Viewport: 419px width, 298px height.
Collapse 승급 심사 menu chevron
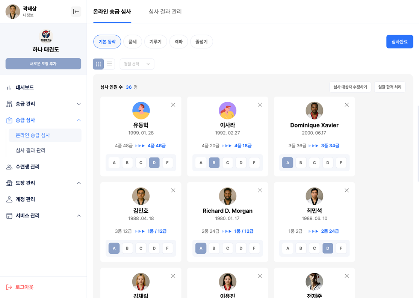click(79, 120)
